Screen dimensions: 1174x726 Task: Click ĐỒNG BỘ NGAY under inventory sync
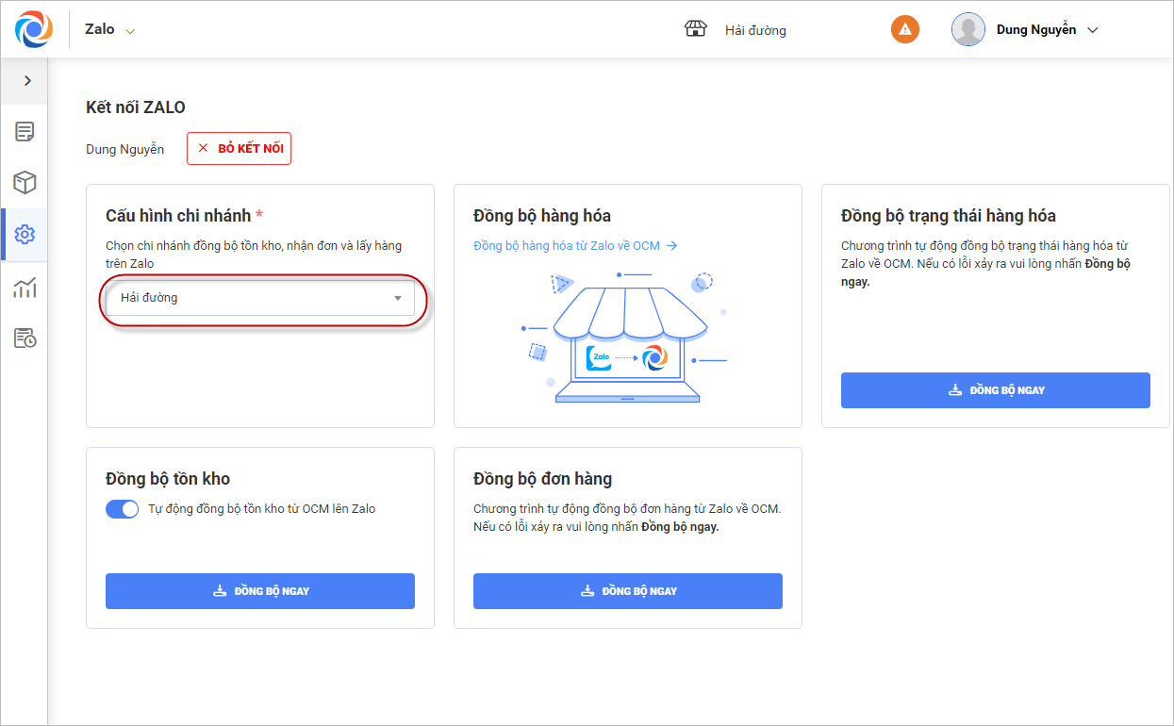[260, 591]
